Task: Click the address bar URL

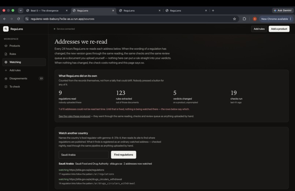Action: [x=63, y=19]
